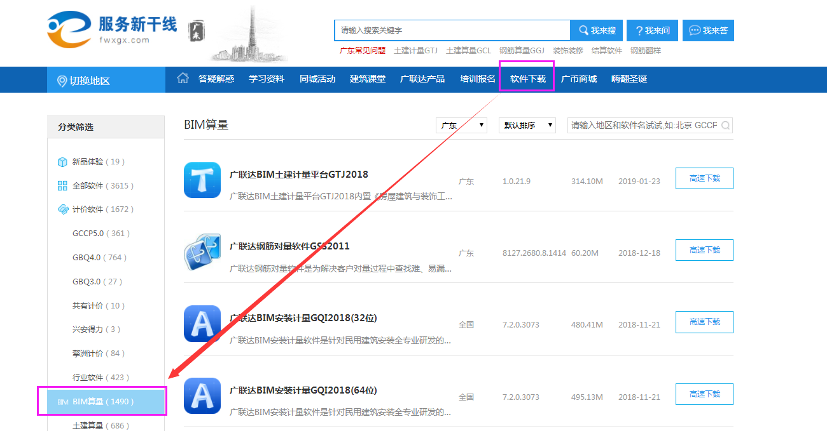Select 擎洲计价 (84) subcategory
Screen dimensions: 827x431
coord(99,354)
